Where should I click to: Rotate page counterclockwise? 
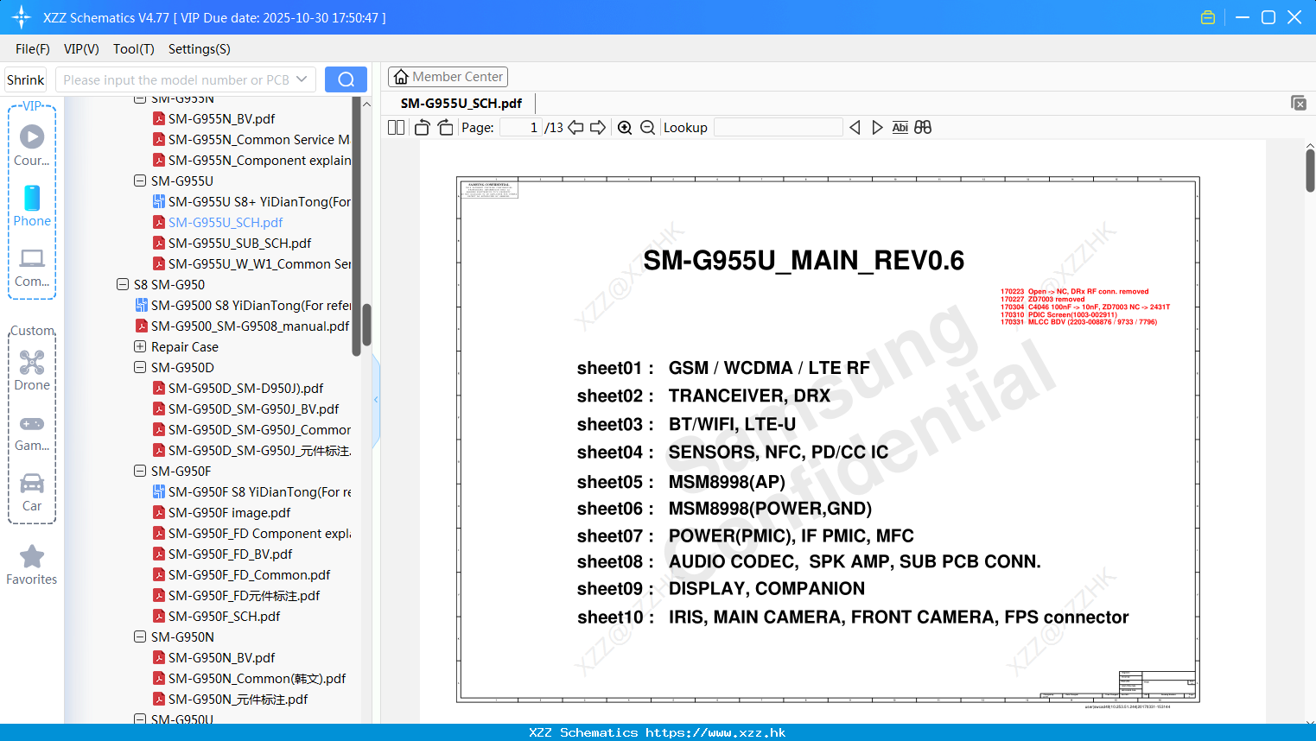[x=422, y=128]
